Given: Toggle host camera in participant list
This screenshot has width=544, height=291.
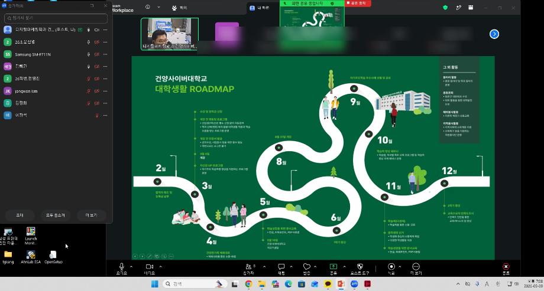Looking at the screenshot, I should click(x=97, y=30).
